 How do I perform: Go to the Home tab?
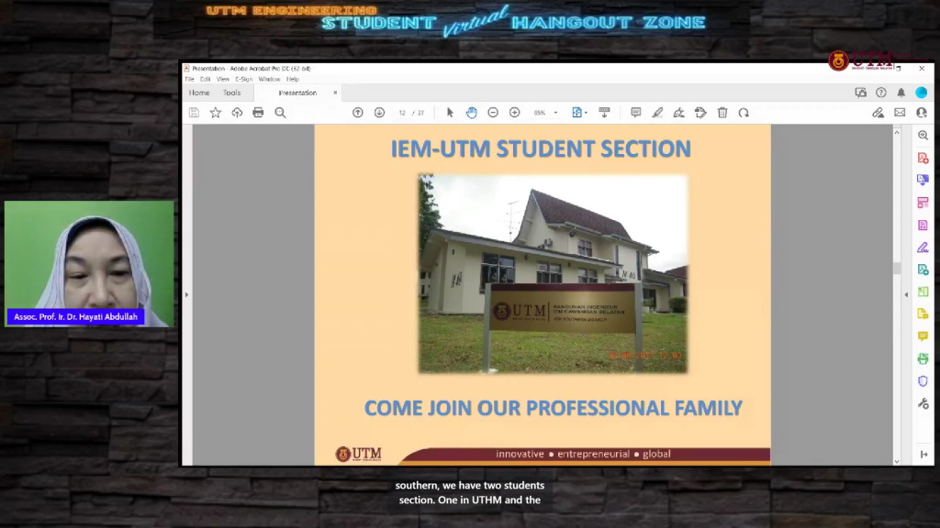pyautogui.click(x=199, y=93)
